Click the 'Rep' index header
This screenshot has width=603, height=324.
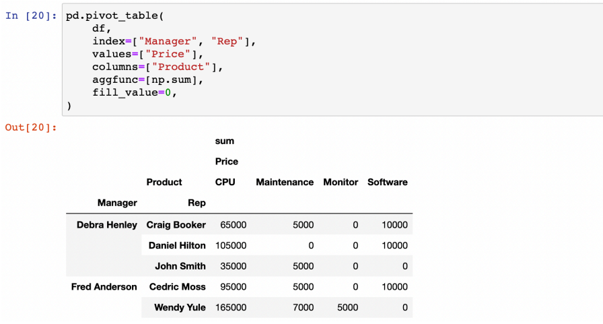pyautogui.click(x=197, y=203)
